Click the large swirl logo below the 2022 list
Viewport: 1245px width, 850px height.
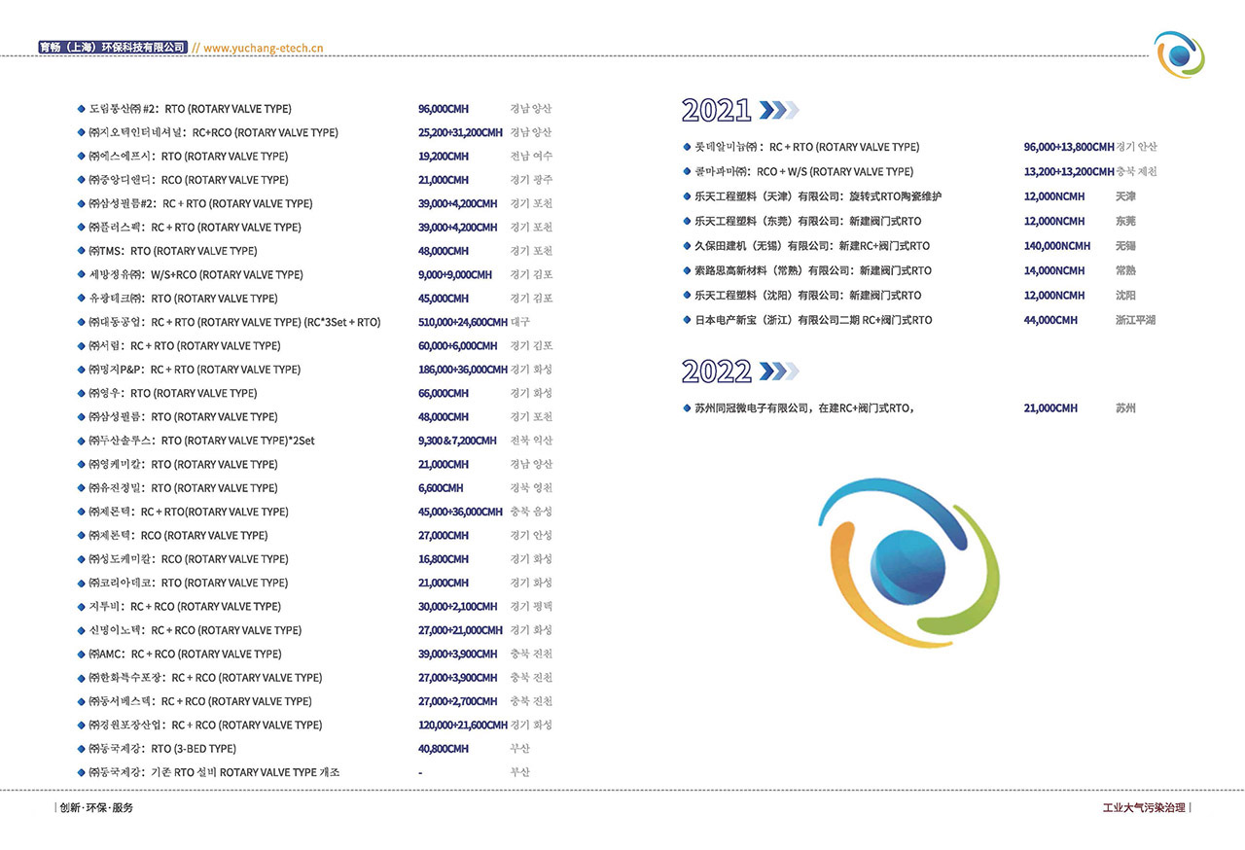tap(908, 561)
